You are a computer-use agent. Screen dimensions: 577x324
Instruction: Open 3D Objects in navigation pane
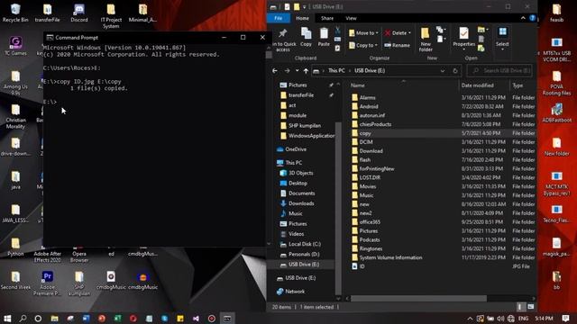point(300,173)
